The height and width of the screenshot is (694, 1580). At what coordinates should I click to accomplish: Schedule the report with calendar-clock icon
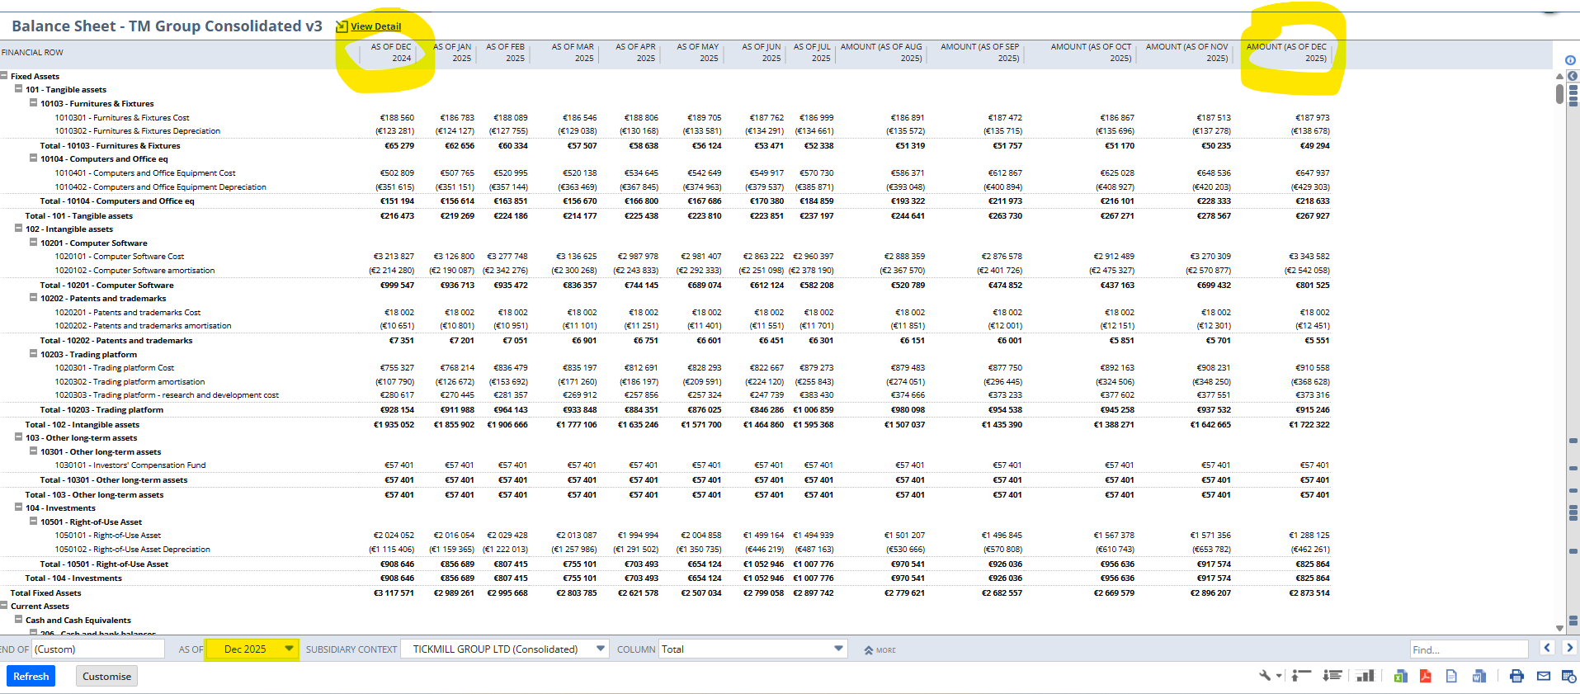pyautogui.click(x=1568, y=676)
